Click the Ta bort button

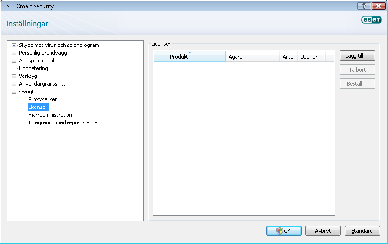(357, 70)
